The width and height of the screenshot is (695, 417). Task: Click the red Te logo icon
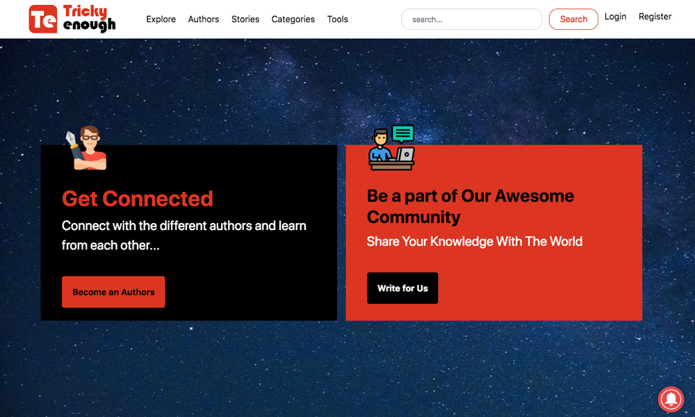tap(42, 19)
